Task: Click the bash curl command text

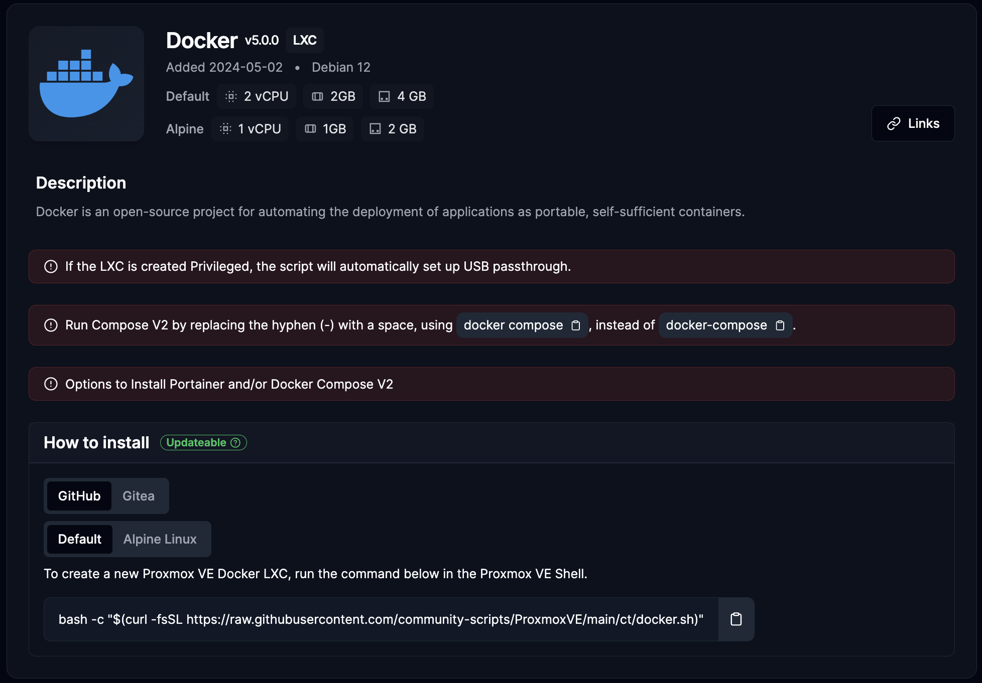Action: point(381,619)
